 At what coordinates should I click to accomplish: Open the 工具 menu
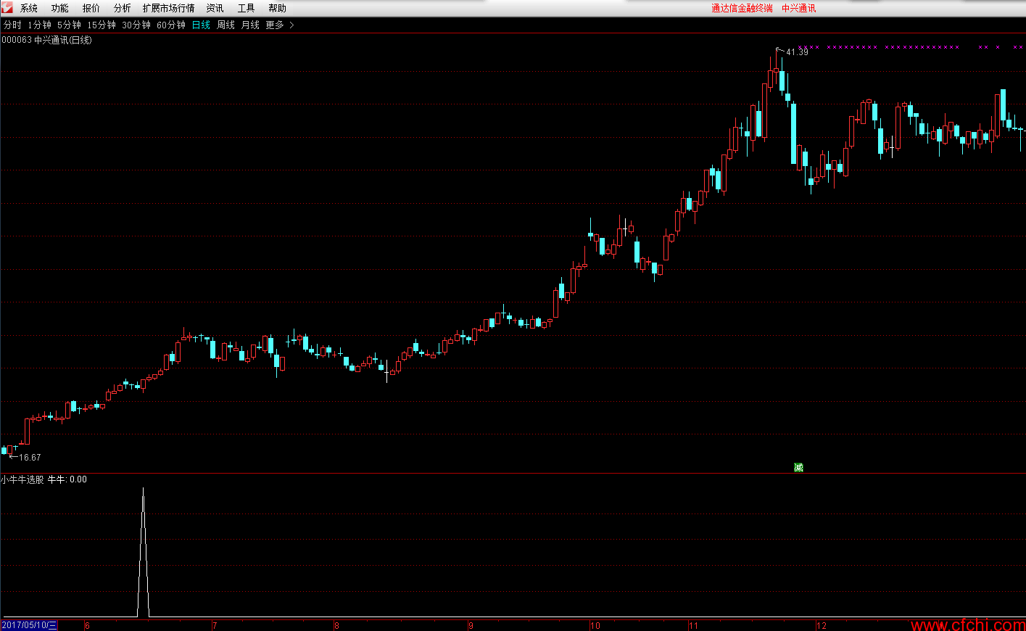tap(247, 8)
